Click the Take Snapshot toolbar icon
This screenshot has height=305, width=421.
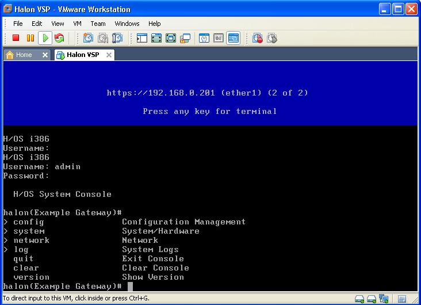point(88,38)
